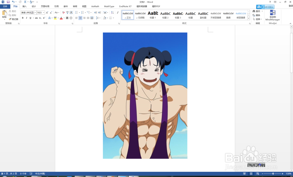Toggle center alignment
The height and width of the screenshot is (177, 293).
tap(80, 18)
